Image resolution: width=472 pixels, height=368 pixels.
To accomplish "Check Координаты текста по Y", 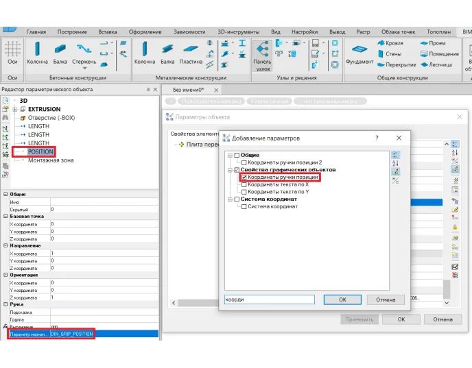I will pyautogui.click(x=244, y=192).
